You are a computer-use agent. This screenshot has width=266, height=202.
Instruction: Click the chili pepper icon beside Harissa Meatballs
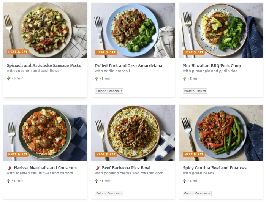9,168
